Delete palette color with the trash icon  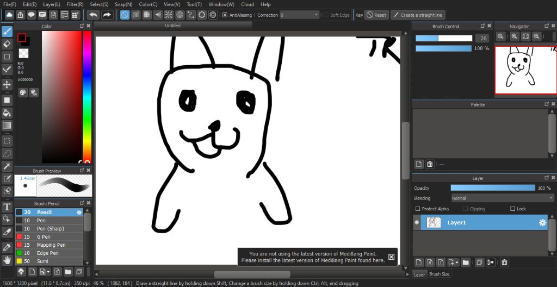pos(430,164)
